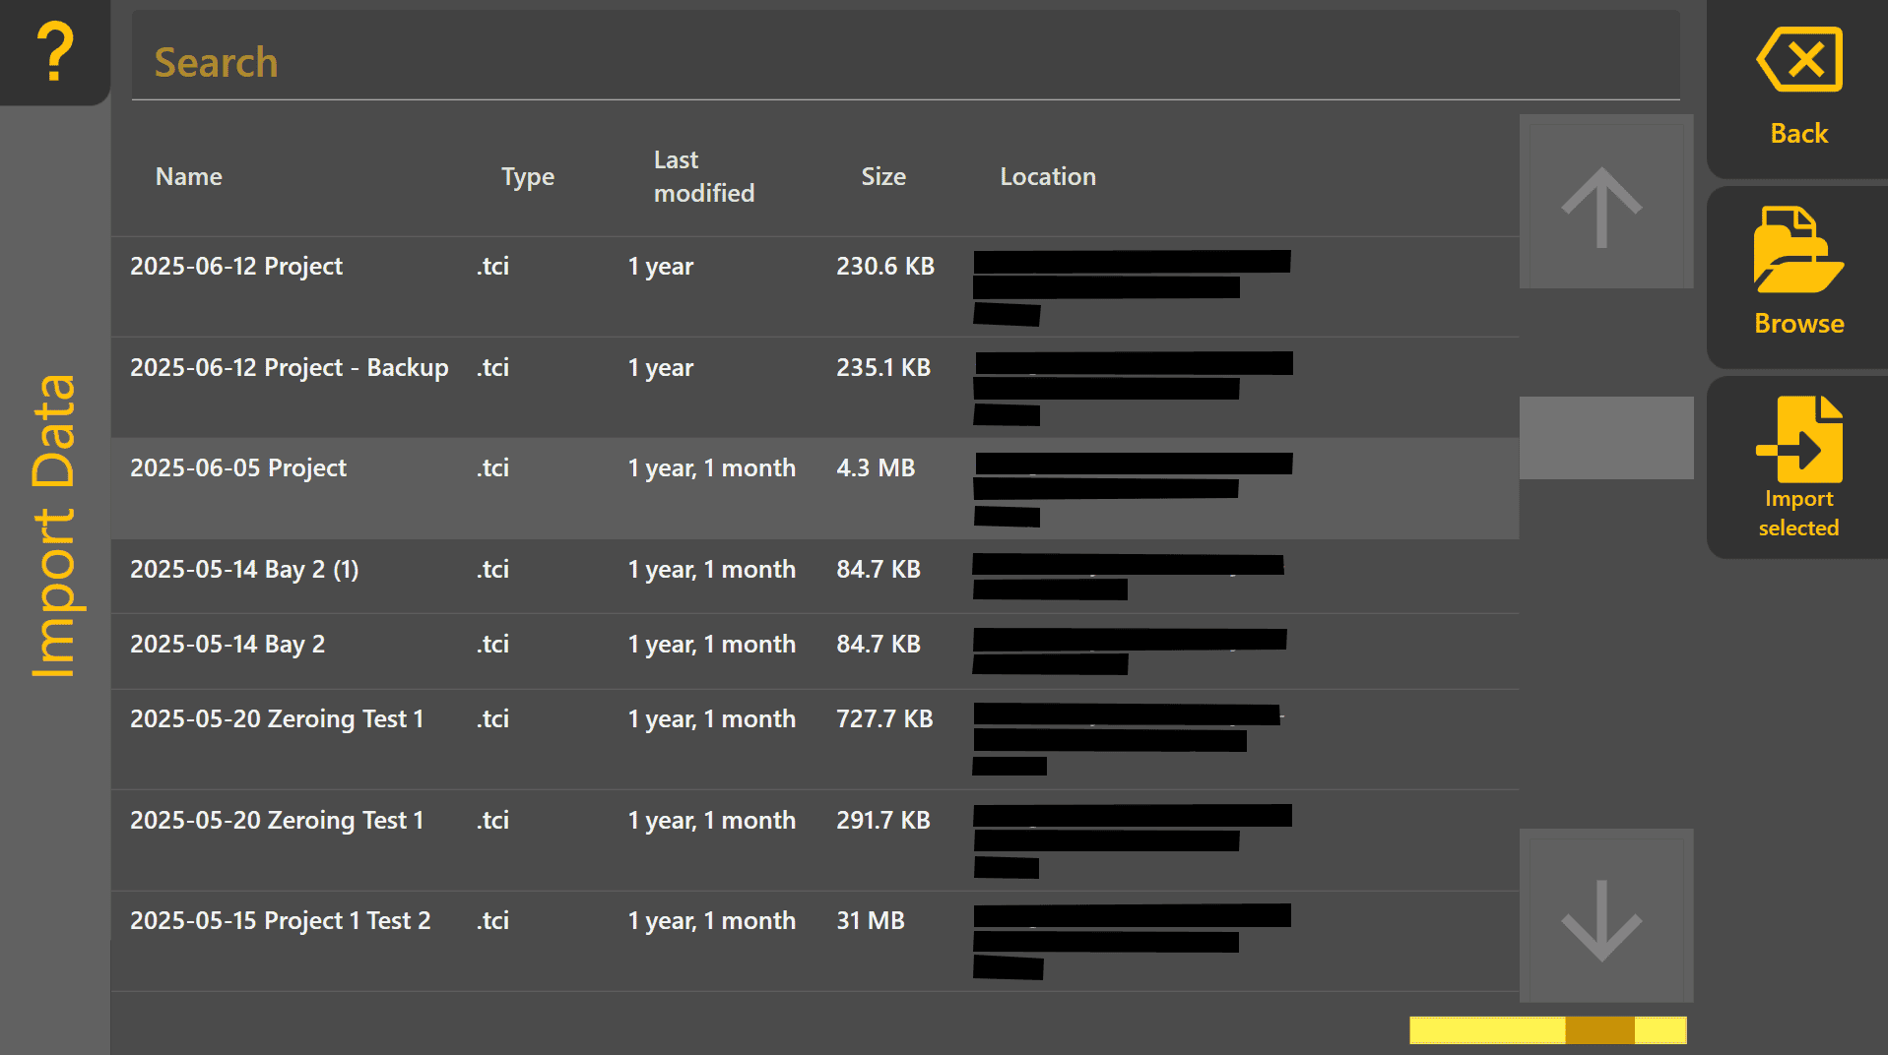Click the Location column header
The image size is (1888, 1055).
1048,176
